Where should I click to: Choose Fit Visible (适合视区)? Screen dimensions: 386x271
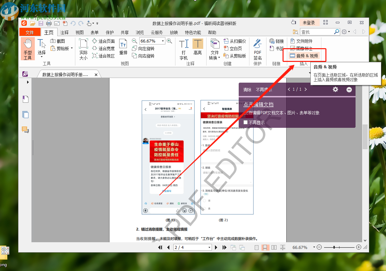click(103, 56)
